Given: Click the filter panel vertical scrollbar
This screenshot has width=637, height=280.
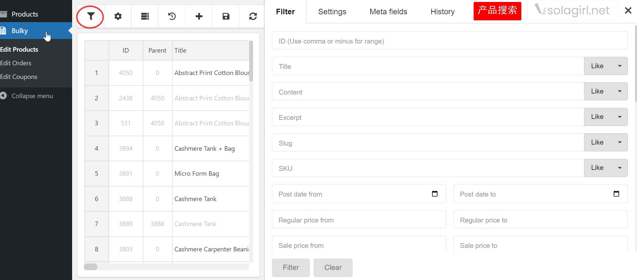Looking at the screenshot, I should (636, 63).
